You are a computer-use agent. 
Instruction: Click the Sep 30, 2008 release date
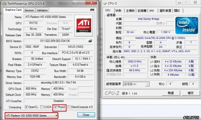[33, 35]
